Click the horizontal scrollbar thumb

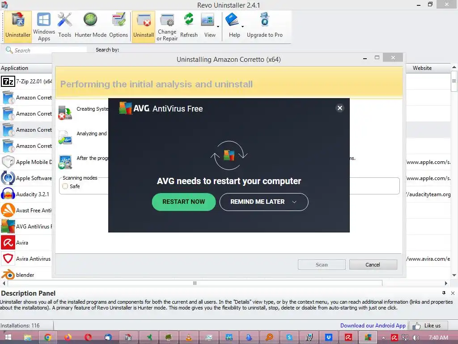pyautogui.click(x=195, y=283)
